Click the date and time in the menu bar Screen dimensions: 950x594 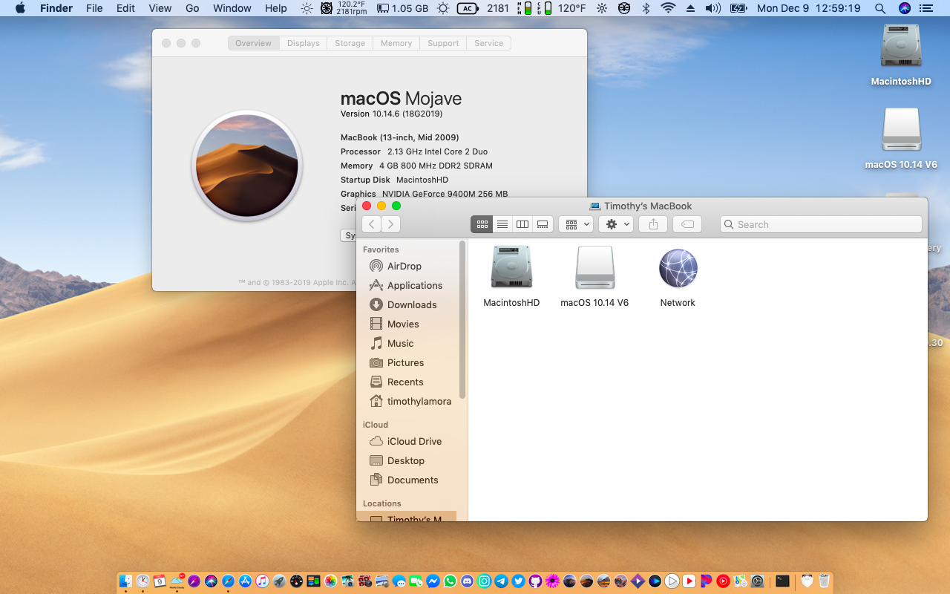click(x=808, y=8)
